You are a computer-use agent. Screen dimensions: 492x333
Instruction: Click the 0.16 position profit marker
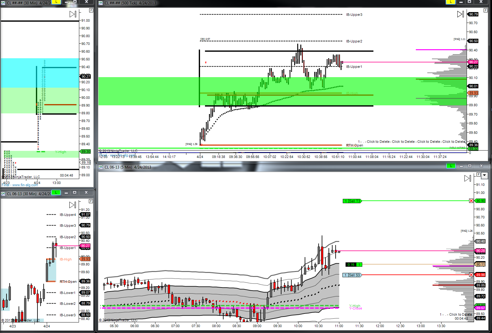click(x=354, y=265)
